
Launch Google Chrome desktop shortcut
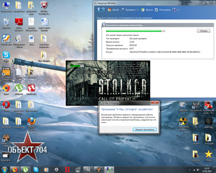click(x=6, y=90)
